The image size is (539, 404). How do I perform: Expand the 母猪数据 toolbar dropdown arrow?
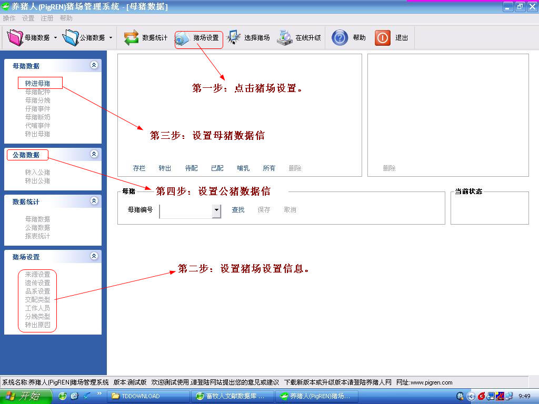[55, 38]
